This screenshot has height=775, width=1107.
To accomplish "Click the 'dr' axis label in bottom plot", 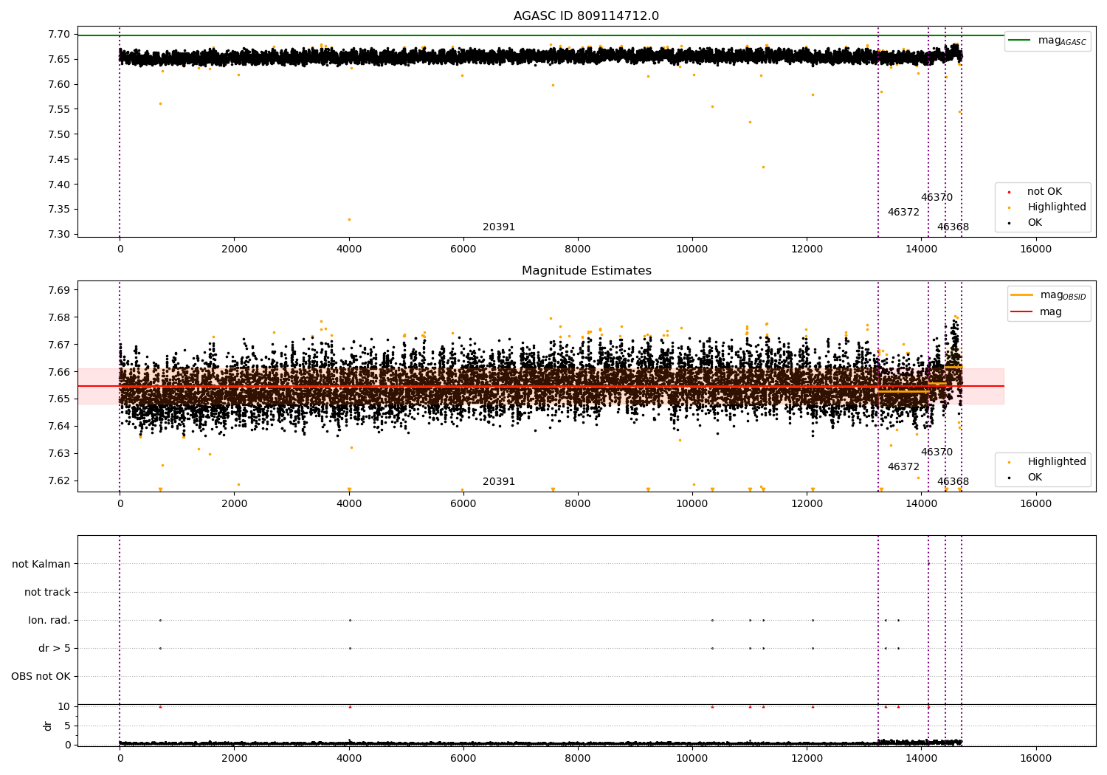I will 48,726.
